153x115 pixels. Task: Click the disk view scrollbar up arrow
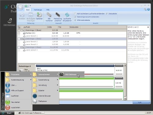(x=125, y=65)
